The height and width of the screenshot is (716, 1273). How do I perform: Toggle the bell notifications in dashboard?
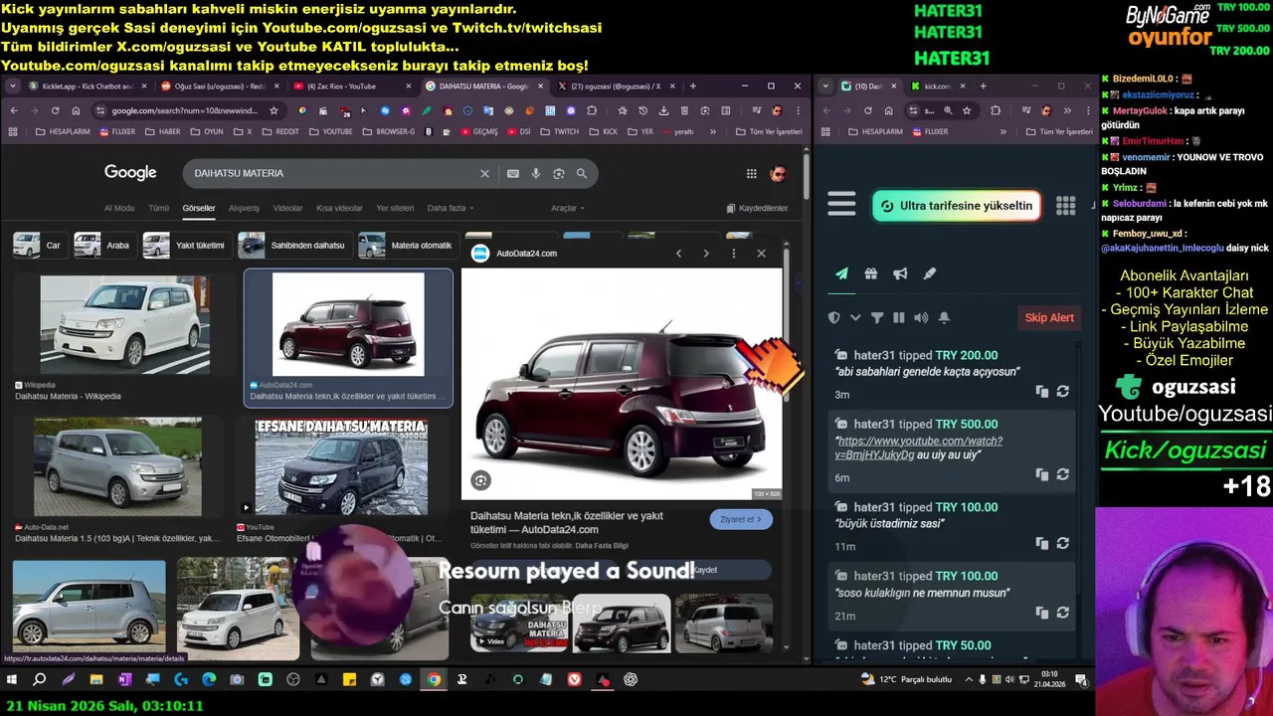(x=944, y=317)
